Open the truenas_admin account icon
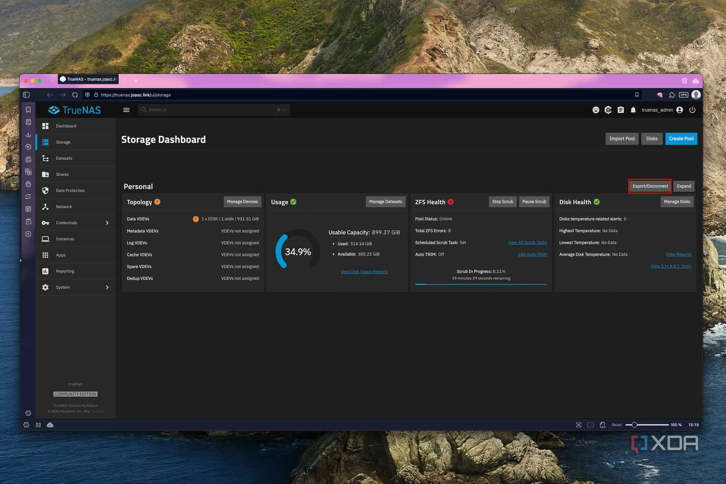Viewport: 726px width, 484px height. pyautogui.click(x=680, y=110)
